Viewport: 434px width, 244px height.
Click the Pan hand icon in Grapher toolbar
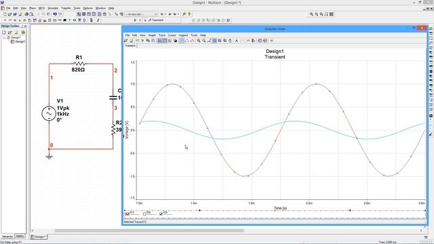230,41
